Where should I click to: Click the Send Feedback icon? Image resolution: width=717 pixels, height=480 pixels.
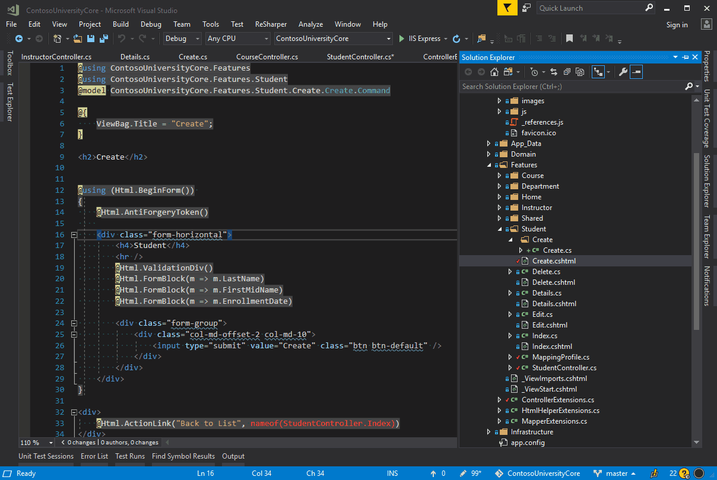(526, 8)
